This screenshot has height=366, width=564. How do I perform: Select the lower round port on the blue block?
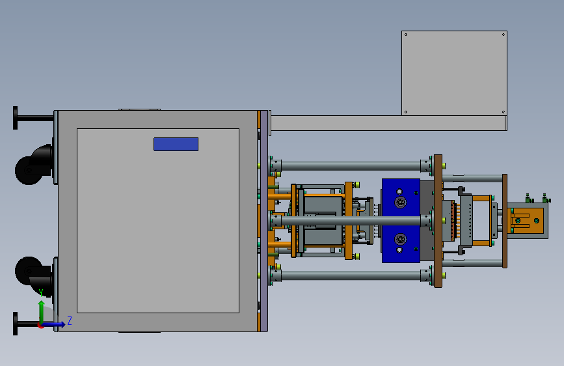click(400, 239)
